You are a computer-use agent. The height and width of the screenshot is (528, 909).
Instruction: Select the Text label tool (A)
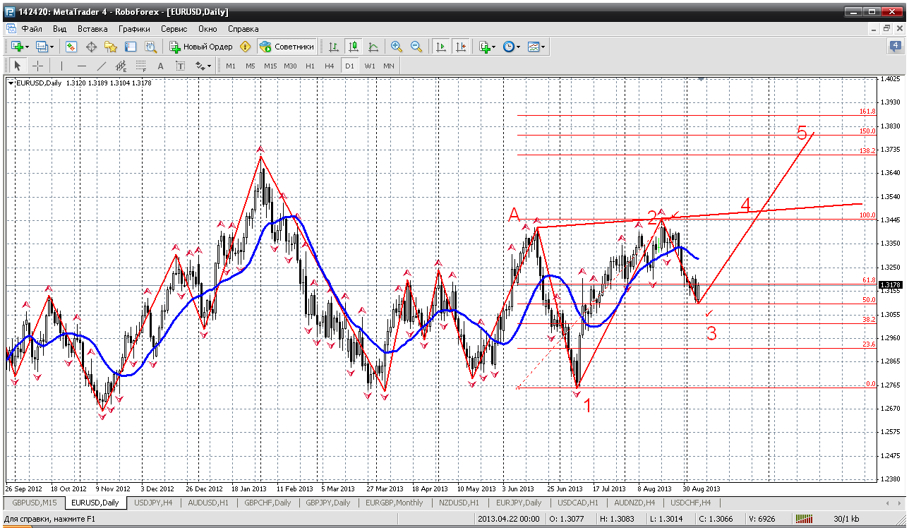(160, 66)
